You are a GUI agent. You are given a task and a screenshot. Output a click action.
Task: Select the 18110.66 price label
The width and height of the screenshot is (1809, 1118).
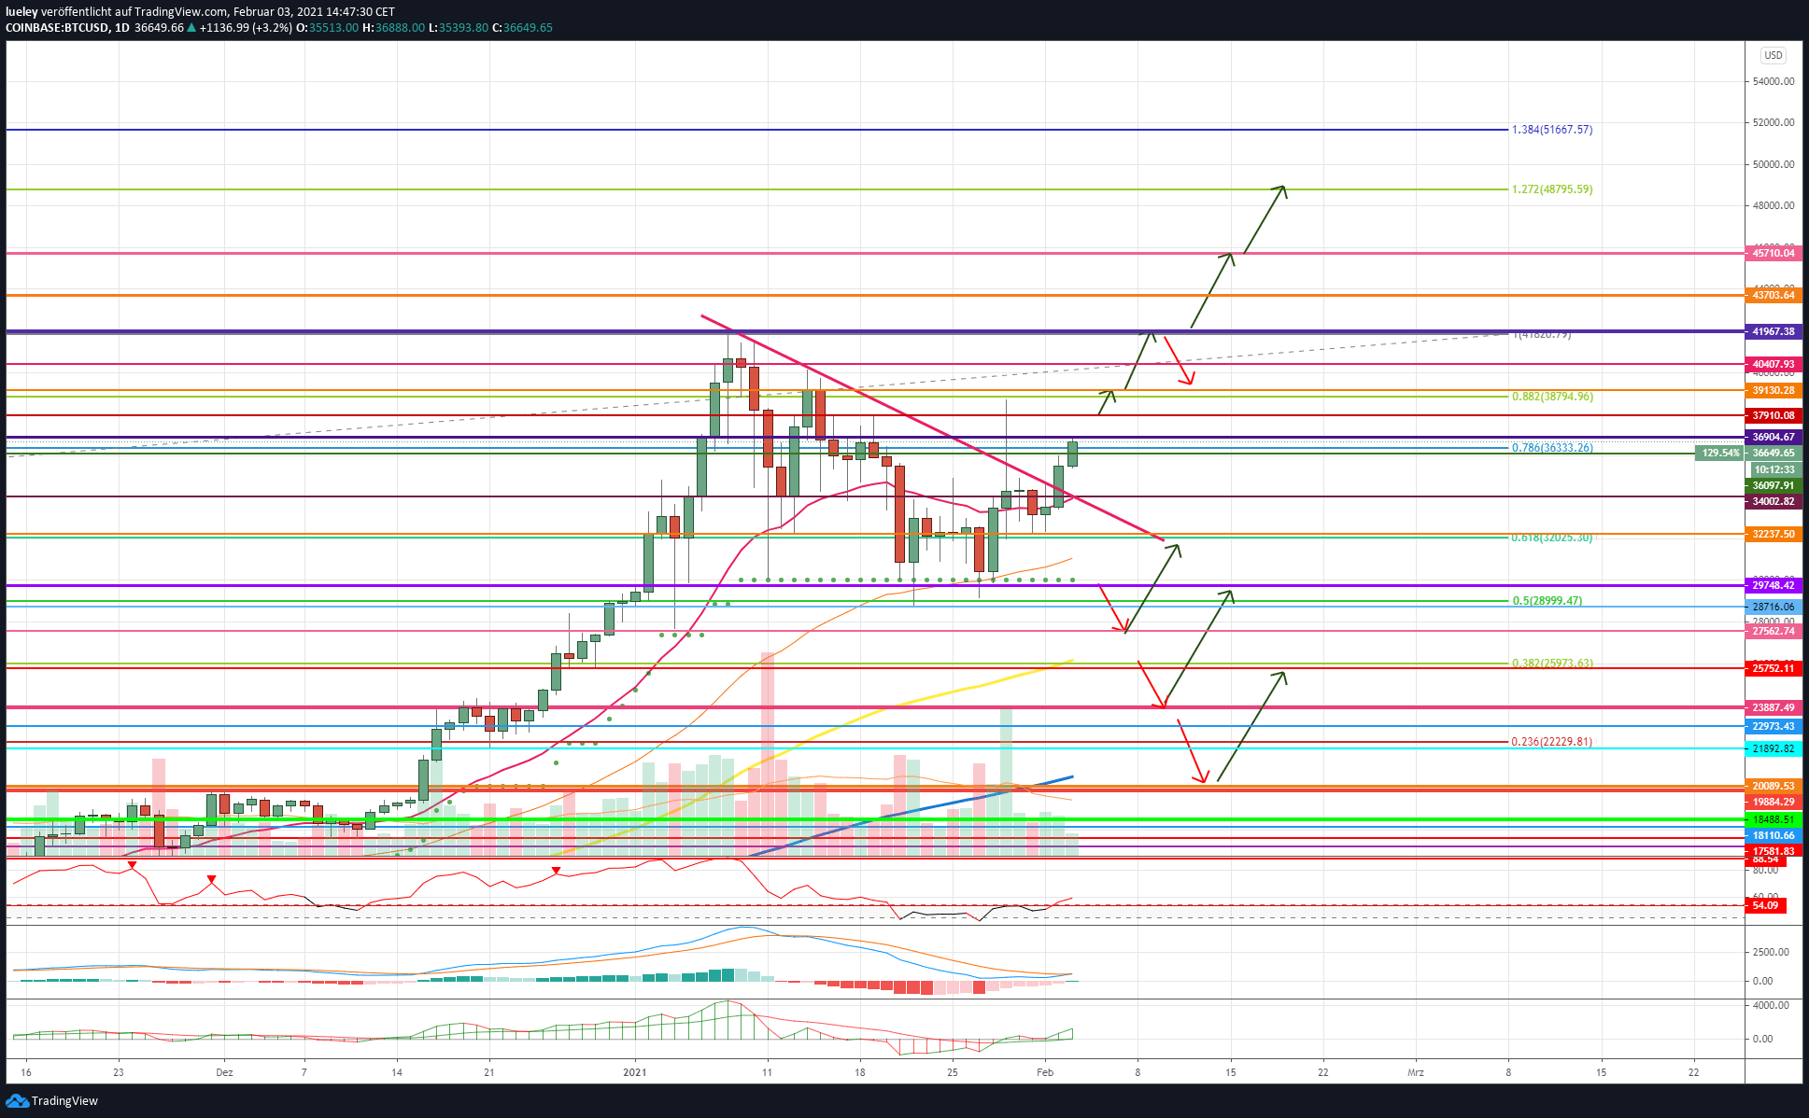pyautogui.click(x=1773, y=835)
